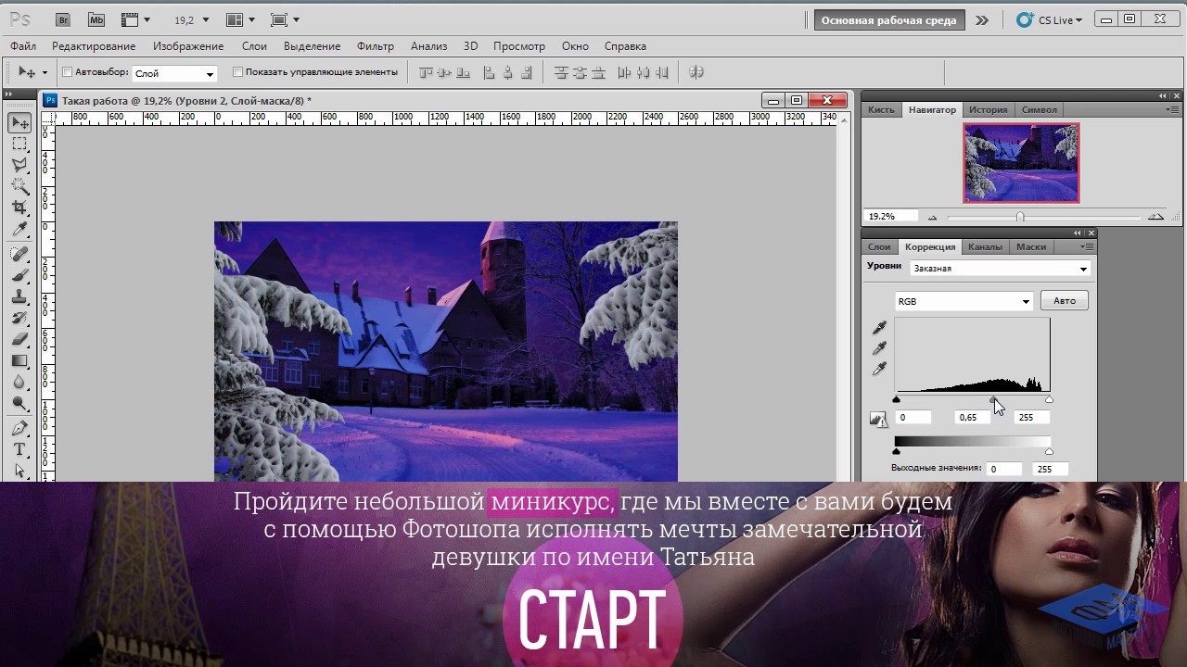
Task: Enable Показать управляющие элементы checkbox
Action: pos(237,72)
